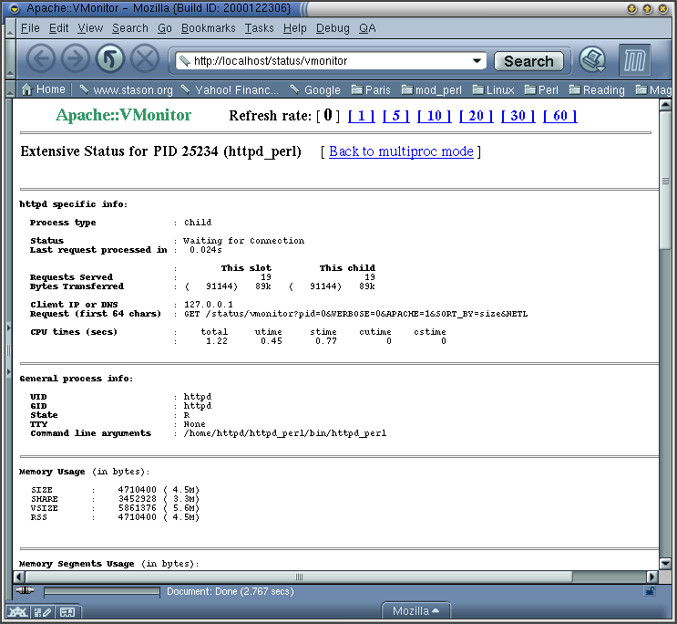Click the security lock icon in status bar

click(x=650, y=591)
